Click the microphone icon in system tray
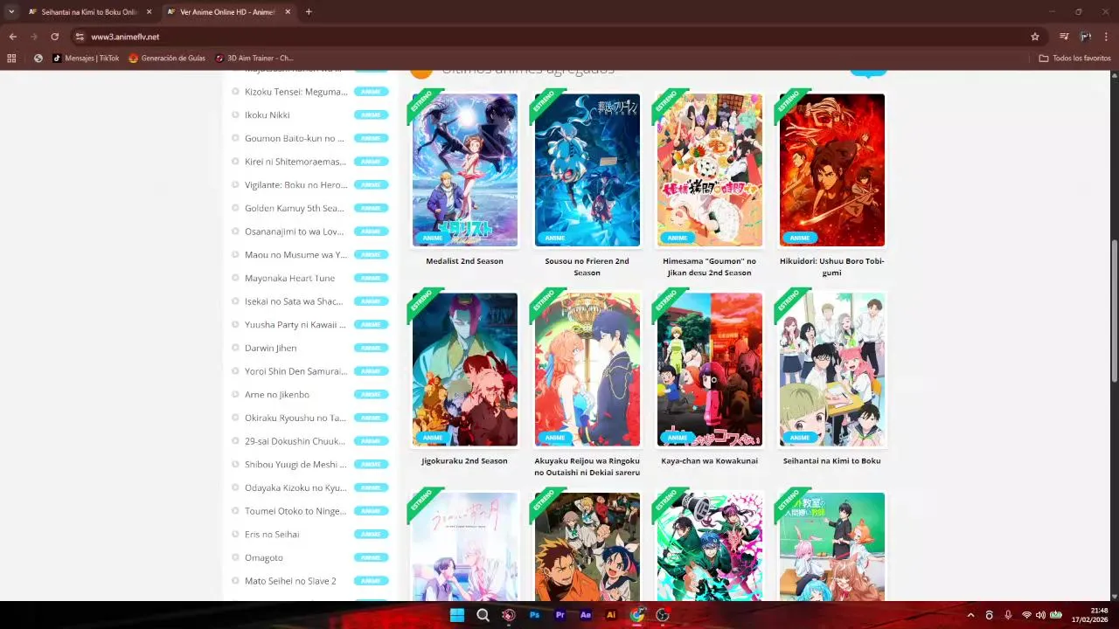This screenshot has height=629, width=1119. click(x=1008, y=615)
